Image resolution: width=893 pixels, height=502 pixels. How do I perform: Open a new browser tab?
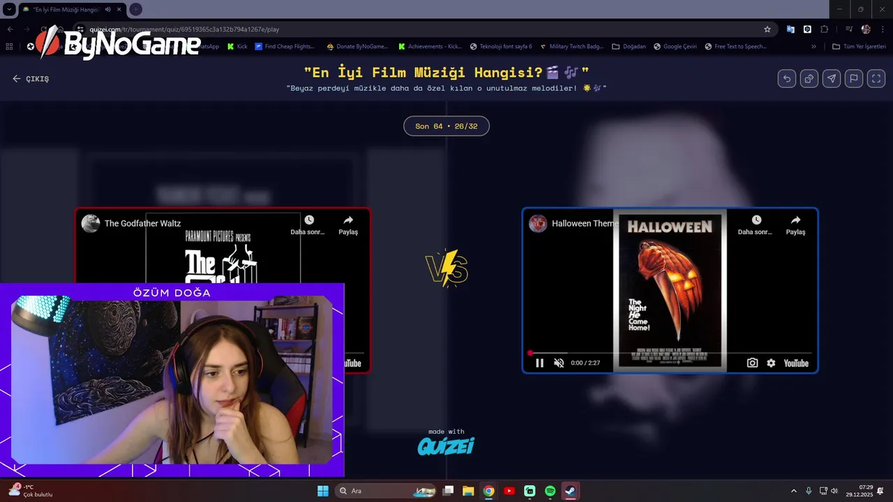point(136,10)
